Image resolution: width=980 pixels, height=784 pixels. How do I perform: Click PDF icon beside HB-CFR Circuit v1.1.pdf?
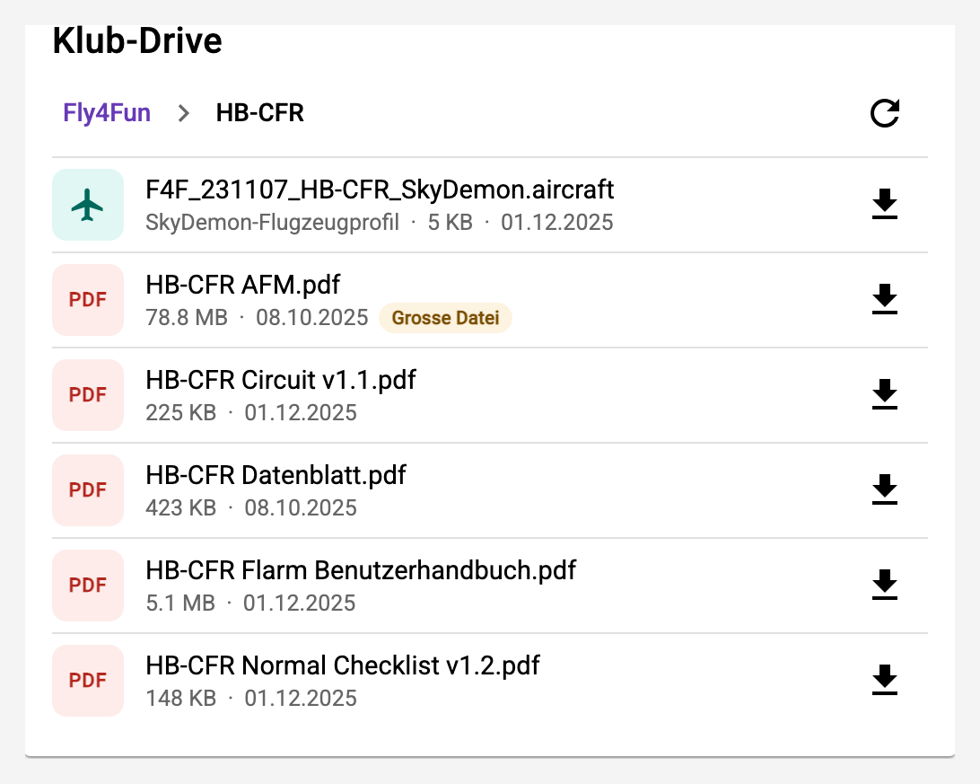[88, 394]
